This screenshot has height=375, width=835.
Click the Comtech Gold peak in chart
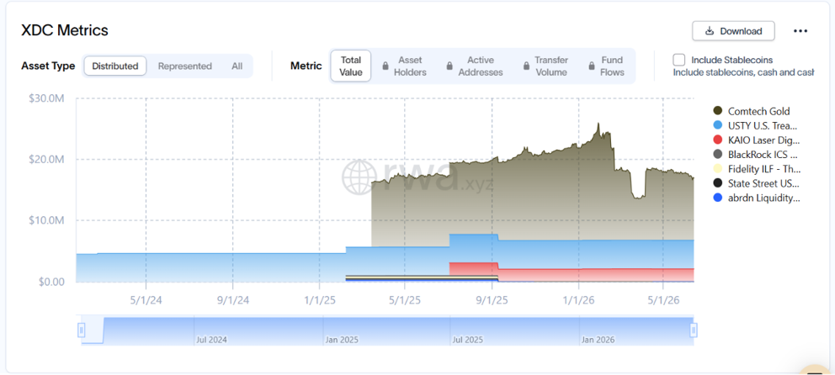tap(598, 124)
